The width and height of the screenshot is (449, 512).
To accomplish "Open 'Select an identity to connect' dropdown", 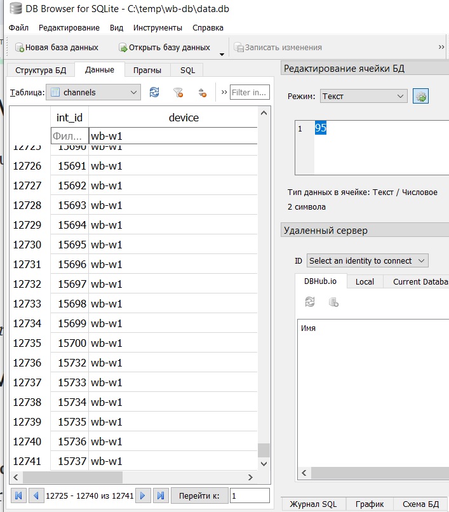I will point(367,260).
